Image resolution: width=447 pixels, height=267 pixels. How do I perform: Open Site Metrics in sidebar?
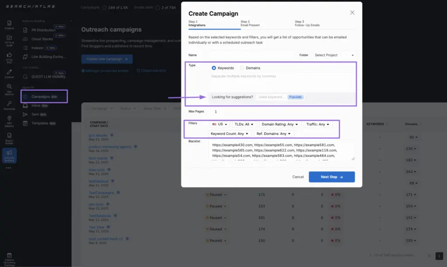(9, 89)
